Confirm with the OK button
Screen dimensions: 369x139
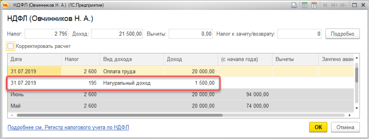(x=318, y=127)
